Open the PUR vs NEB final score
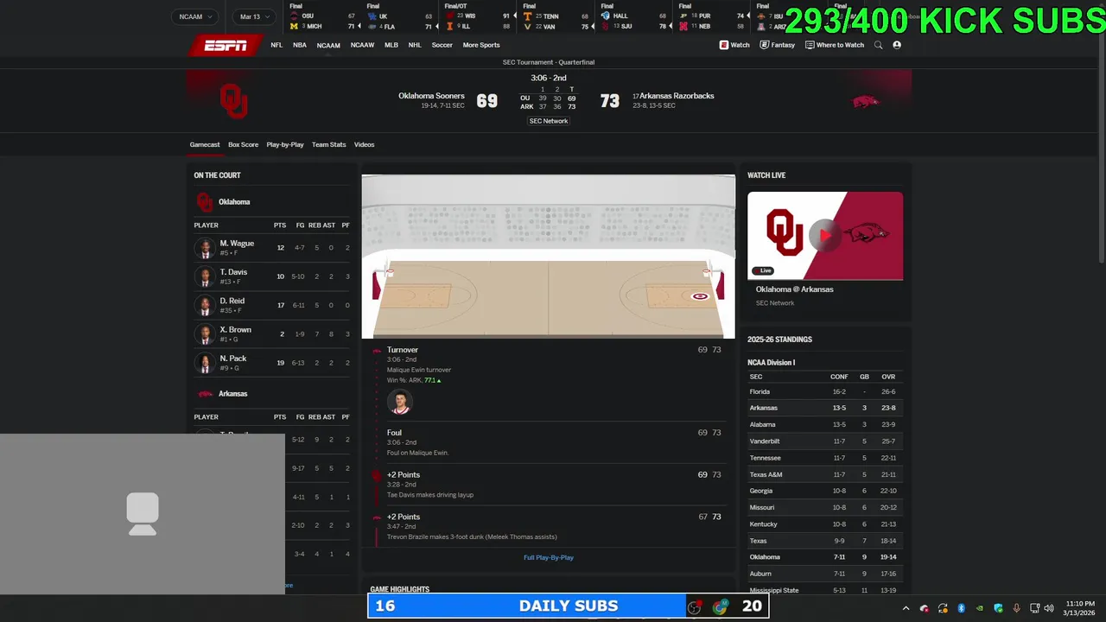This screenshot has width=1106, height=622. (711, 17)
